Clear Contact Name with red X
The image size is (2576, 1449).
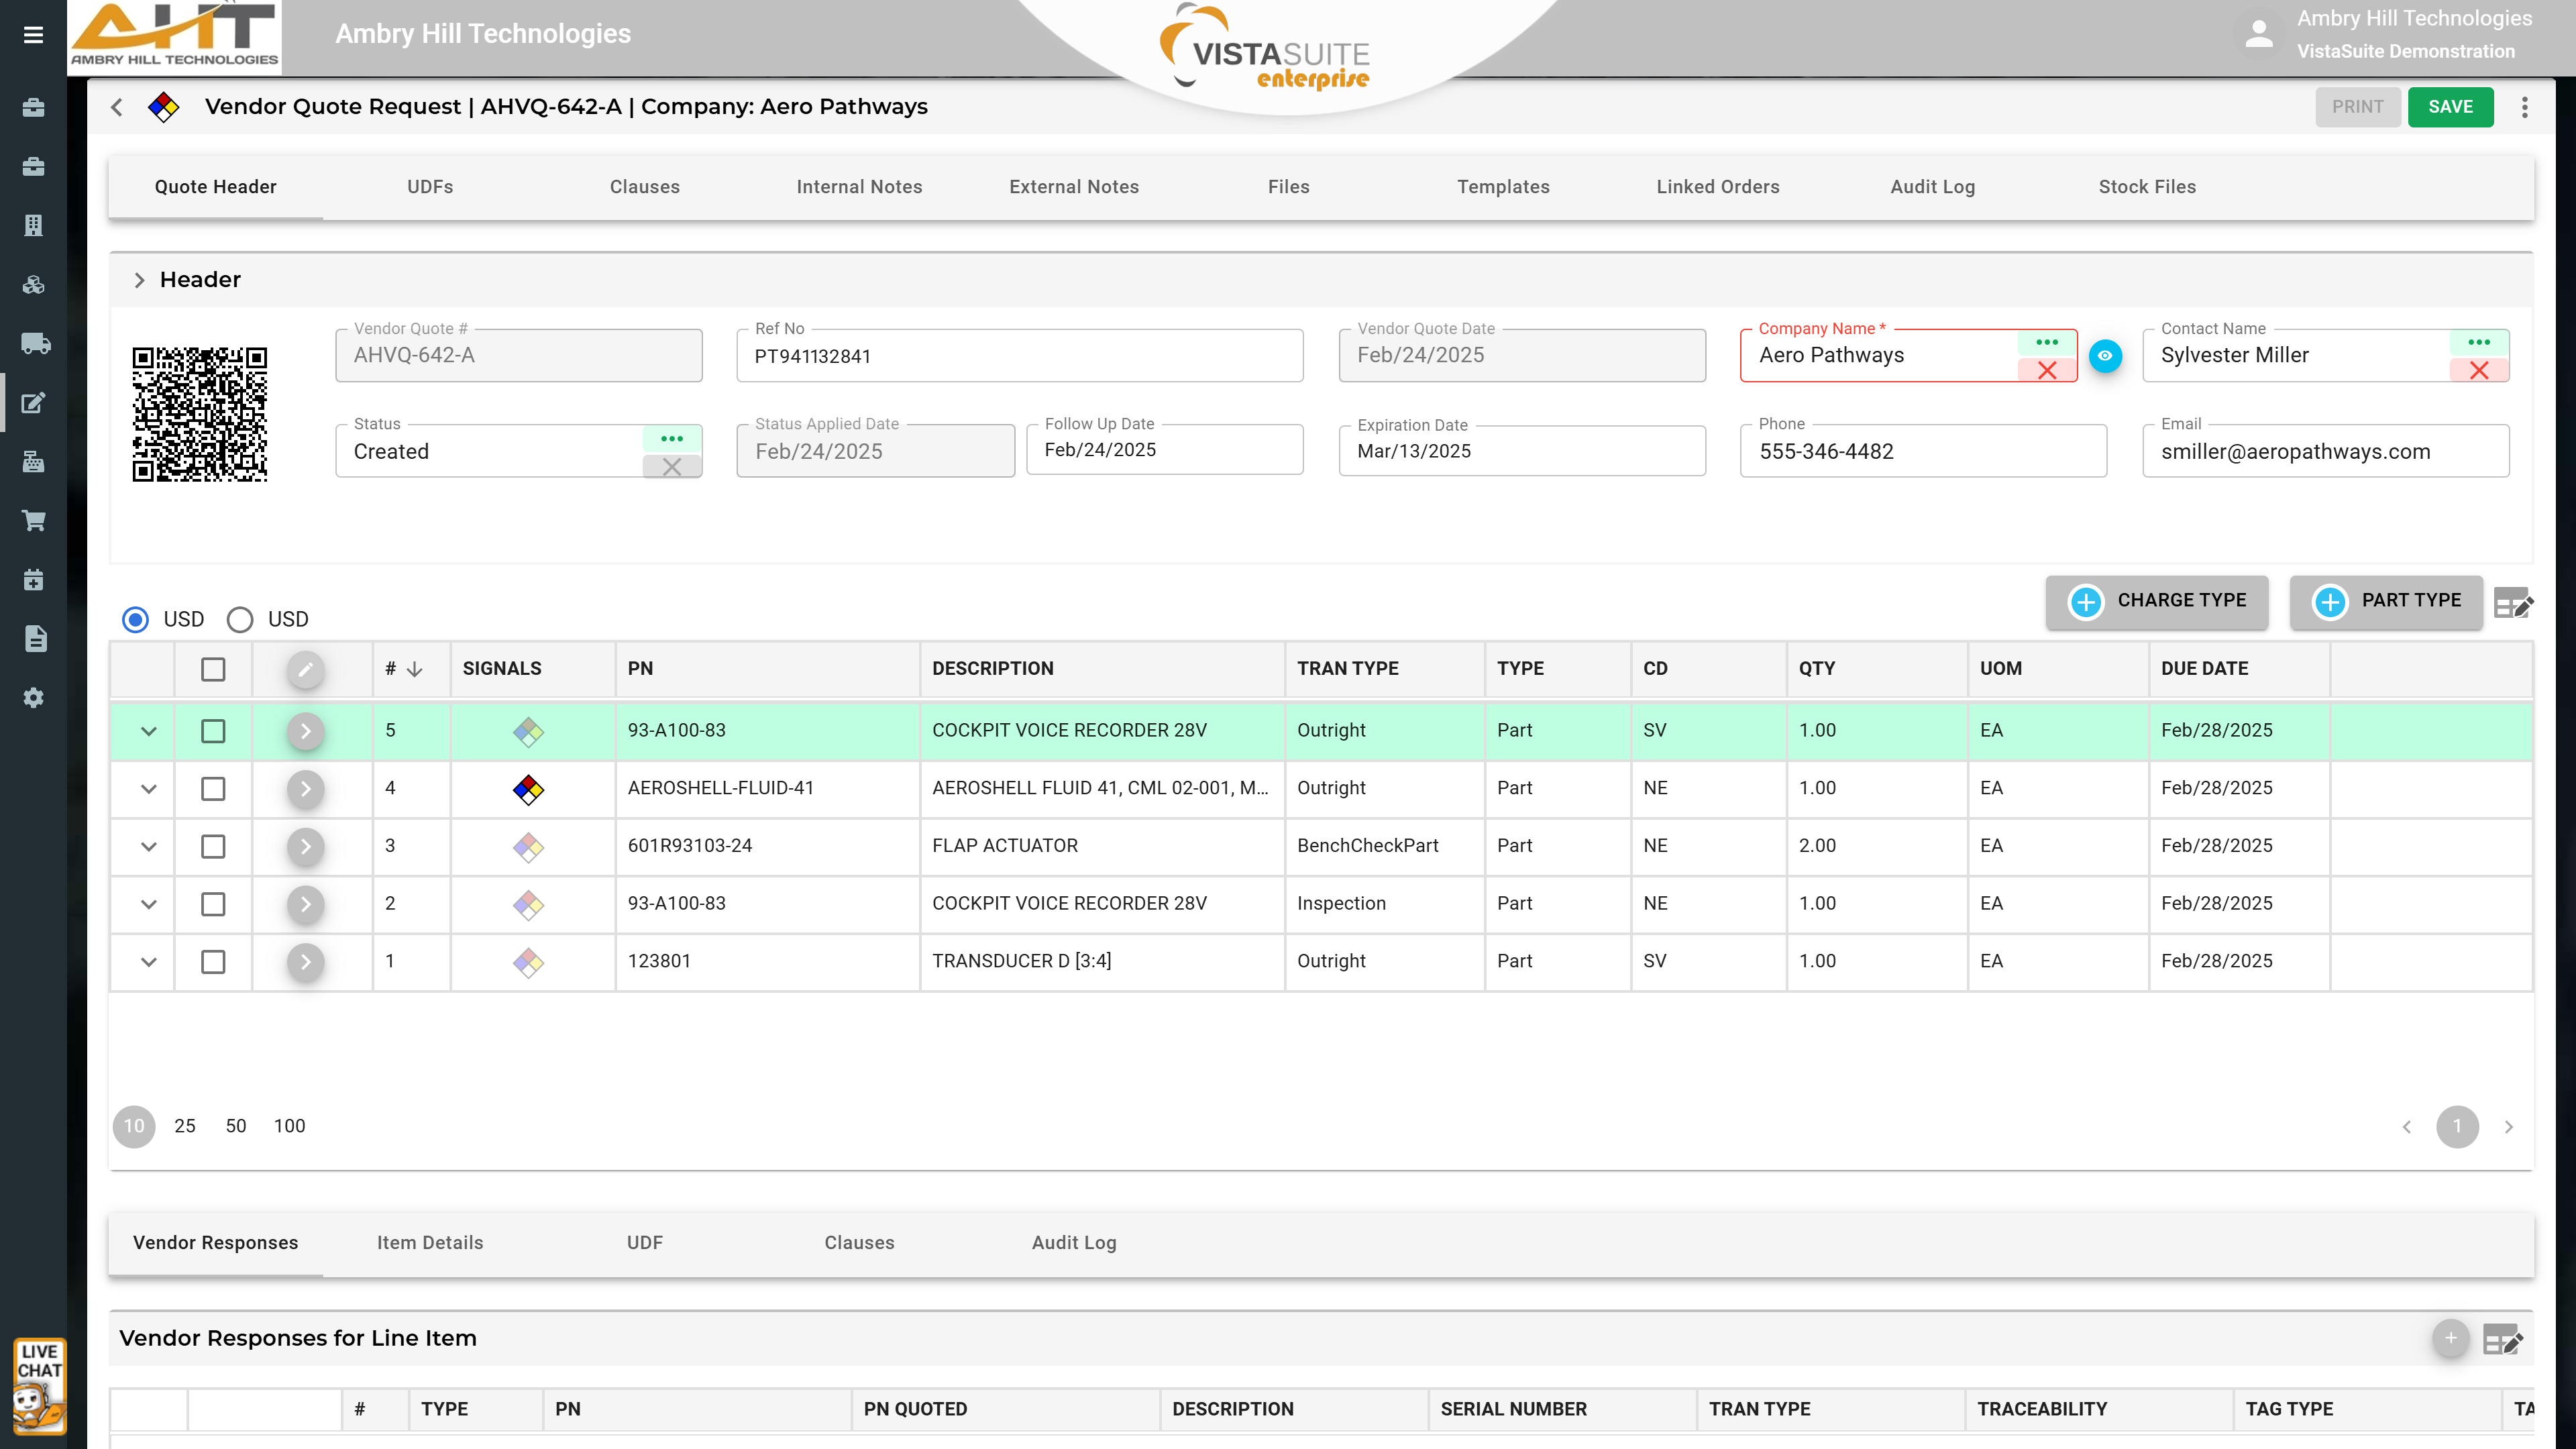pos(2479,371)
